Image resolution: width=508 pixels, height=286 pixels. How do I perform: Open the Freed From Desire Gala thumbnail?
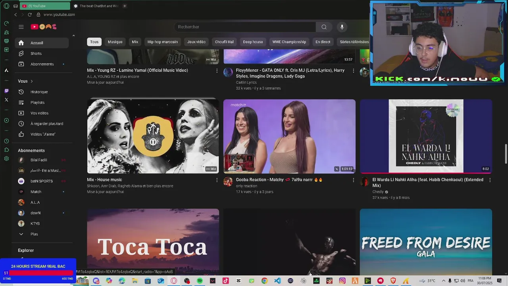(x=426, y=242)
